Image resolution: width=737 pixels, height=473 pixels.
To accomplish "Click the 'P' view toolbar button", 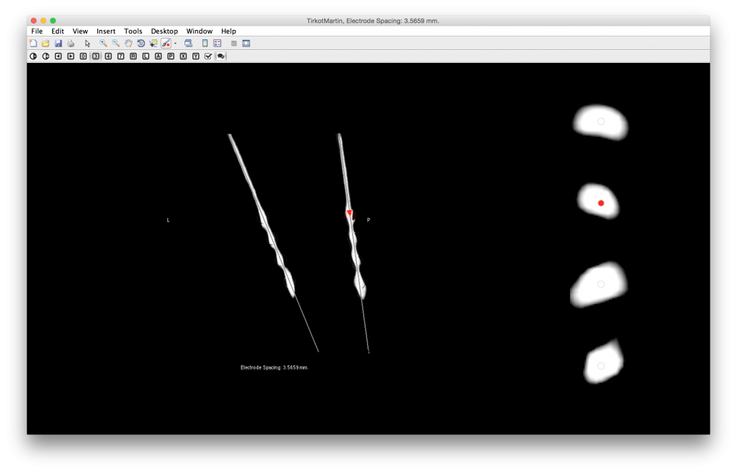I will tap(170, 56).
